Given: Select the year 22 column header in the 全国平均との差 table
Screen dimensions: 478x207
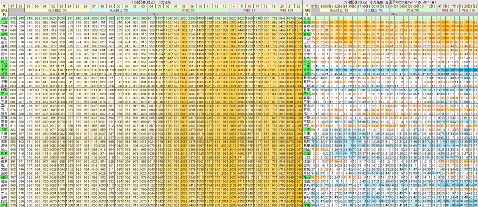Looking at the screenshot, I should click(476, 6).
